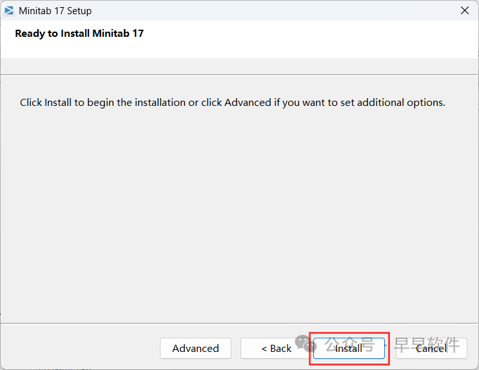Click the empty gray dialog body area
Image resolution: width=479 pixels, height=370 pixels.
239,213
